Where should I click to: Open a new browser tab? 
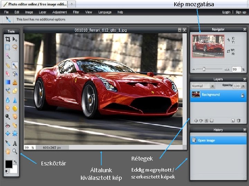[72, 4]
